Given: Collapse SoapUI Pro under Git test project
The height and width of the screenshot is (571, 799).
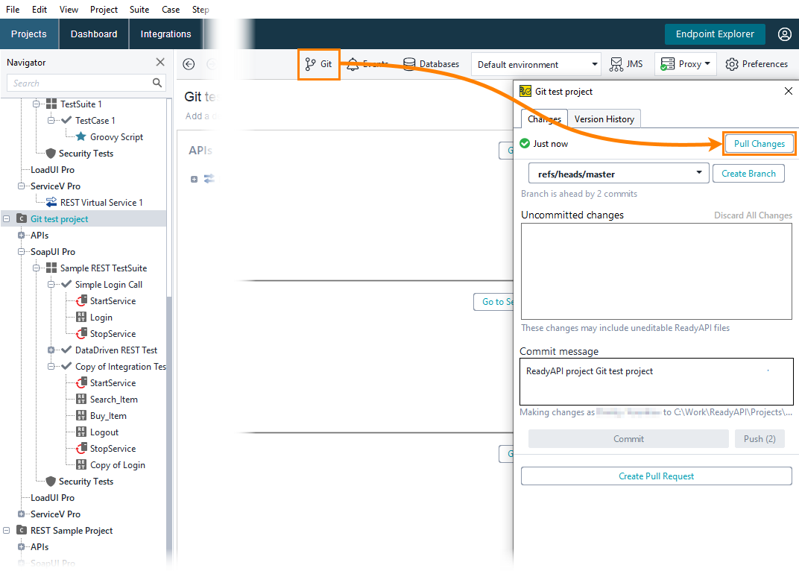Looking at the screenshot, I should pos(22,251).
